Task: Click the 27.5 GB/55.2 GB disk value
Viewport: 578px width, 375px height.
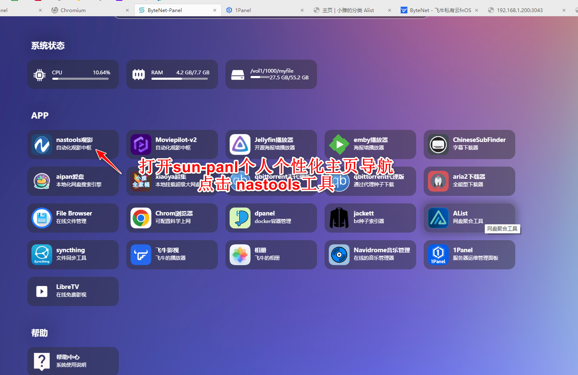Action: (x=289, y=78)
